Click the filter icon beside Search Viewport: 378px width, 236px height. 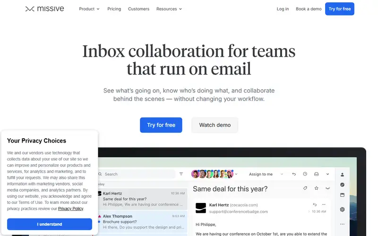click(181, 174)
